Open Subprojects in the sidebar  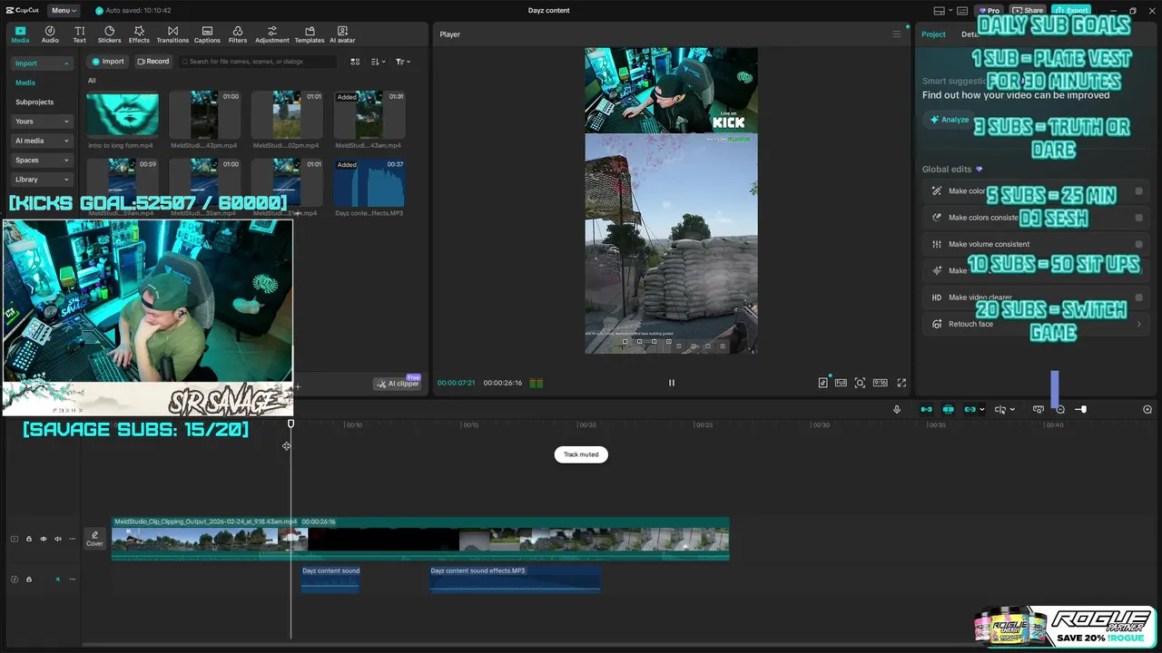(x=34, y=102)
